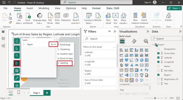
Task: Uncheck the Longitude field checkbox
Action: (158, 62)
